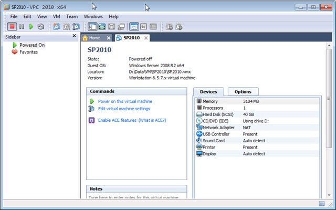Screen dimensions: 336x210
Task: Select Powered On in the sidebar
Action: coord(31,45)
